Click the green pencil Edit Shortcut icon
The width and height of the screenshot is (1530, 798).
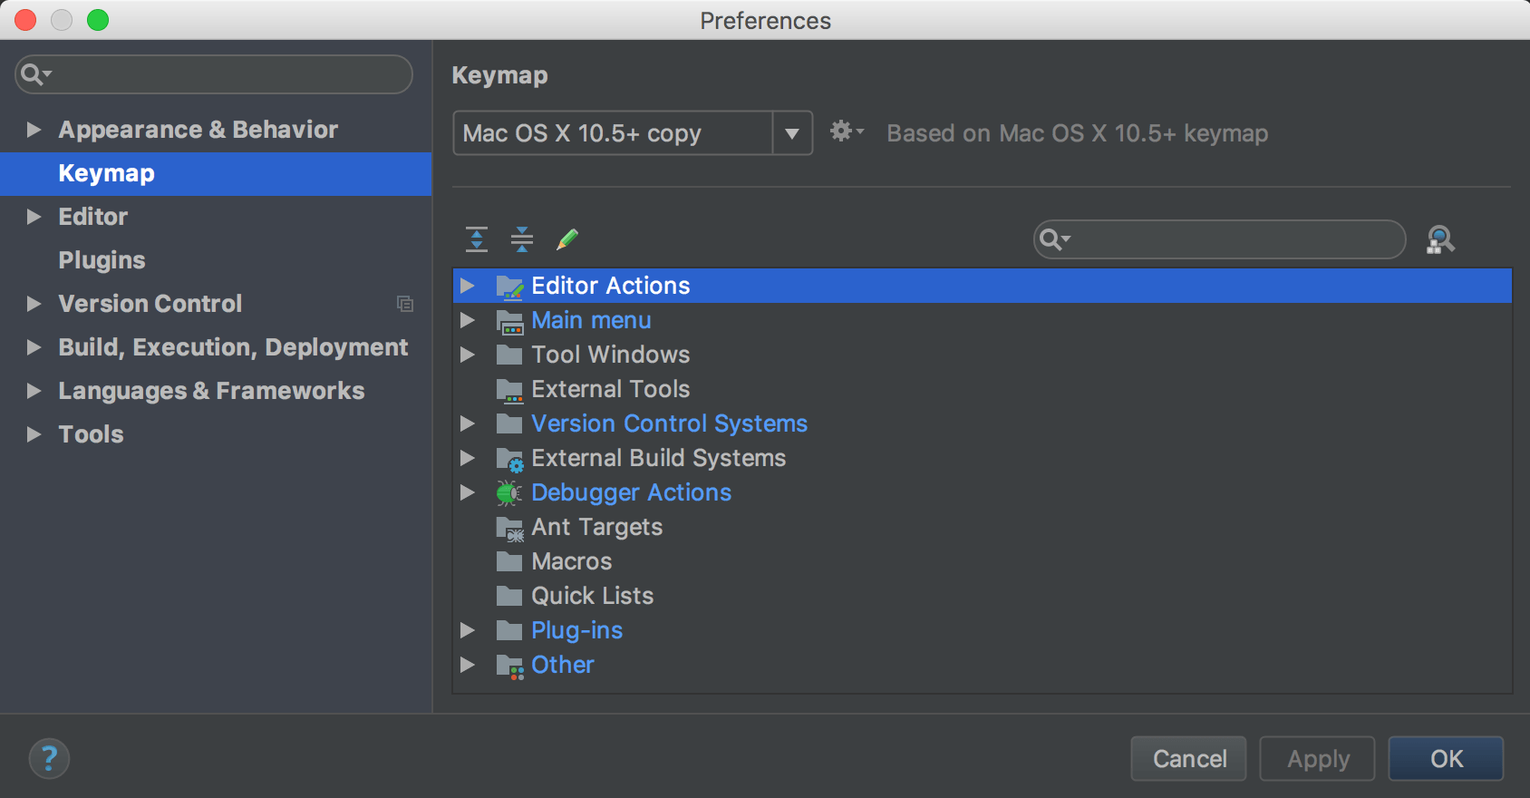(x=567, y=239)
